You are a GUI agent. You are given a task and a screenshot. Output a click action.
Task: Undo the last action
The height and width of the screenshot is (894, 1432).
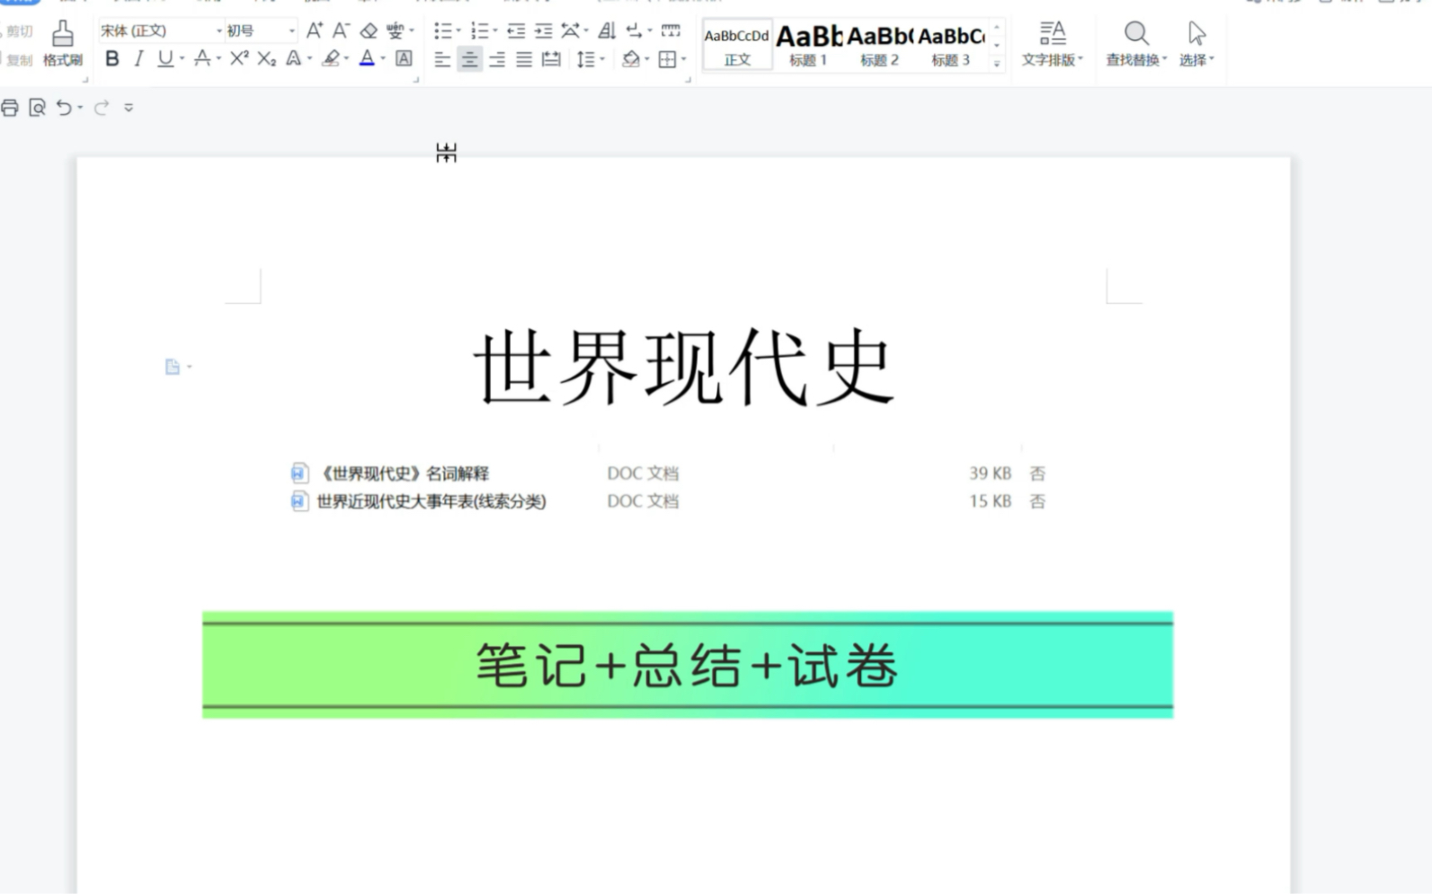[63, 108]
